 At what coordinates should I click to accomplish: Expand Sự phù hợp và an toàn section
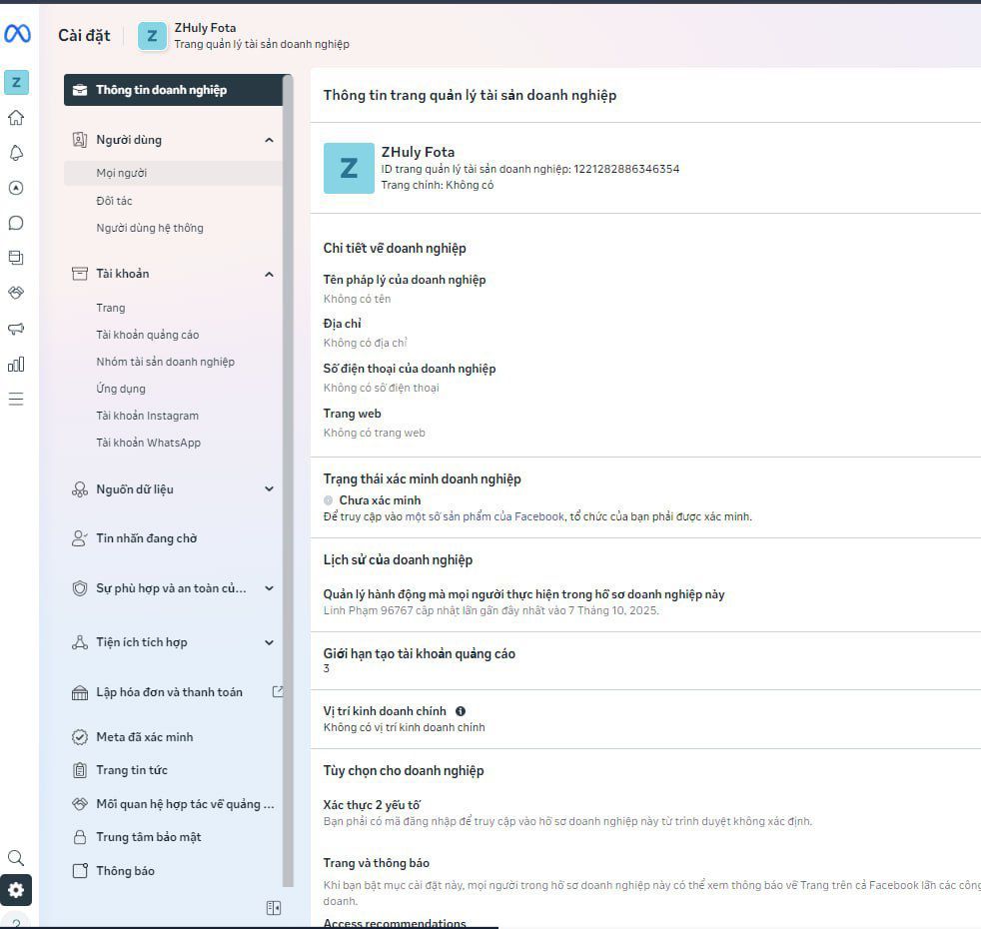(x=269, y=588)
